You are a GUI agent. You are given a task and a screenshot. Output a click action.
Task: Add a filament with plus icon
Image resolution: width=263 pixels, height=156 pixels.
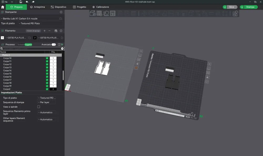tap(44, 31)
